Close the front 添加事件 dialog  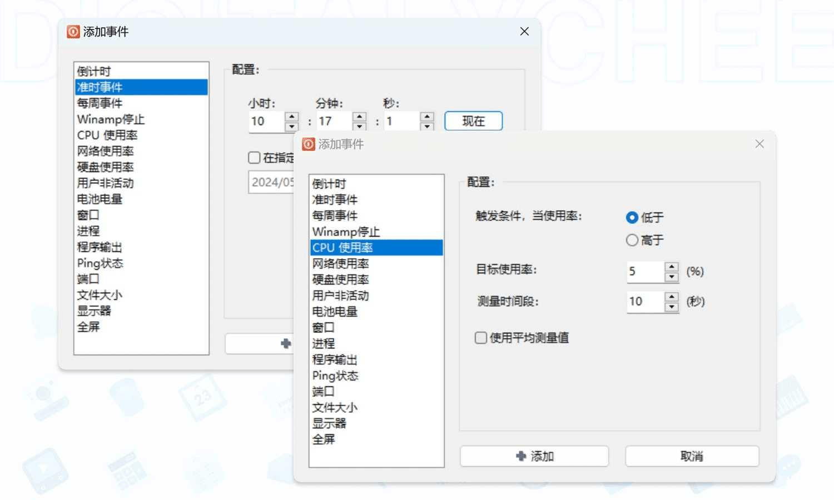click(x=759, y=144)
